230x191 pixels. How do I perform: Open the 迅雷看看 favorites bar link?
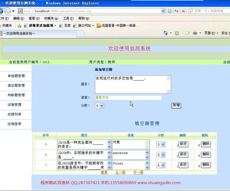point(118,26)
